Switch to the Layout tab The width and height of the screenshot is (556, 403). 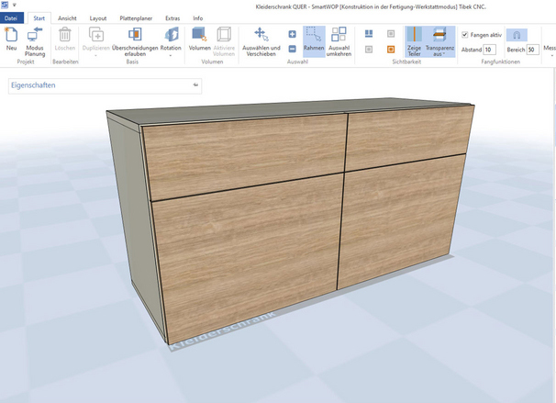pyautogui.click(x=98, y=18)
